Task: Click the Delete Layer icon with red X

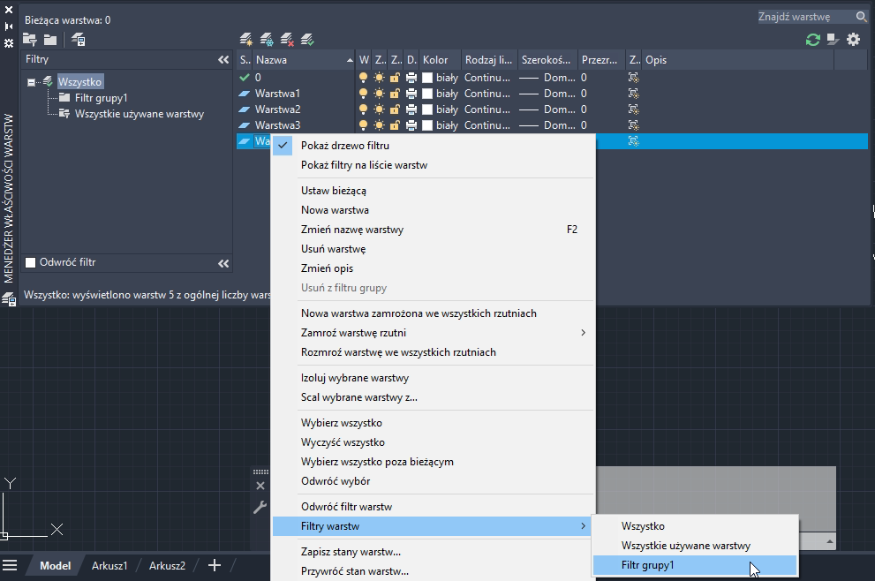Action: pos(287,40)
